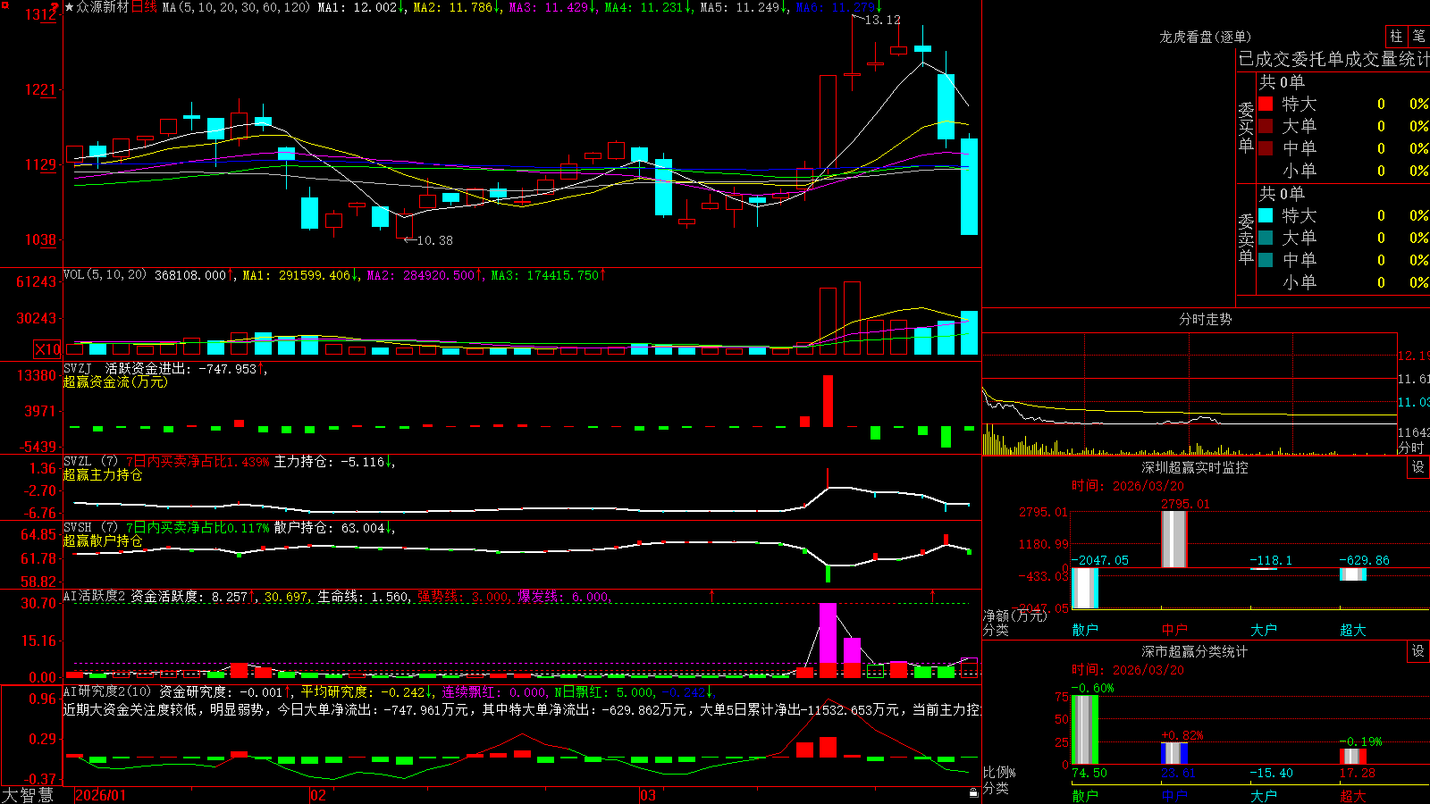The width and height of the screenshot is (1430, 804).
Task: Click the 中户 label in 实时监控 chart
Action: pyautogui.click(x=1174, y=630)
